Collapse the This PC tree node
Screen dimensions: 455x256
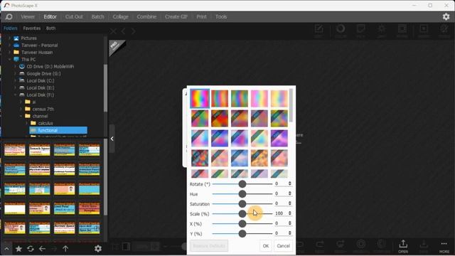tap(9, 60)
